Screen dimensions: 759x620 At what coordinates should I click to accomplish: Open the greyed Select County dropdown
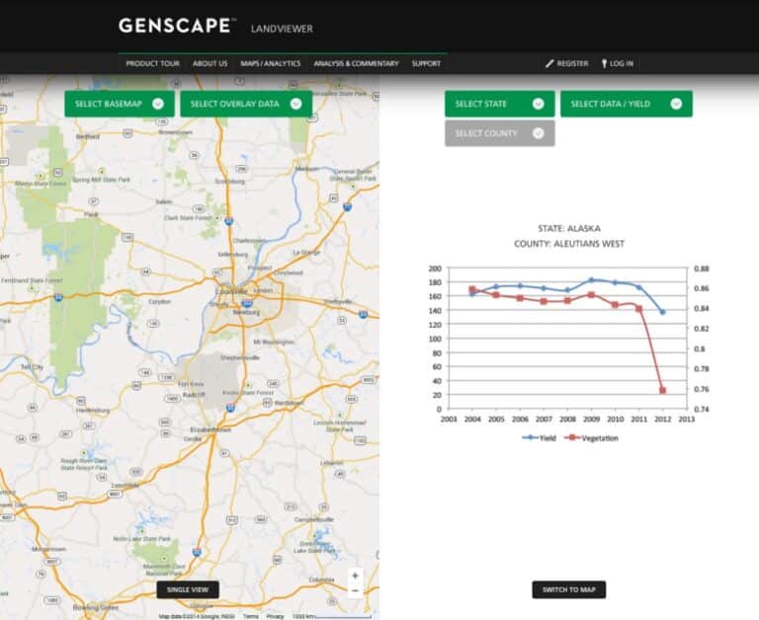pos(499,133)
